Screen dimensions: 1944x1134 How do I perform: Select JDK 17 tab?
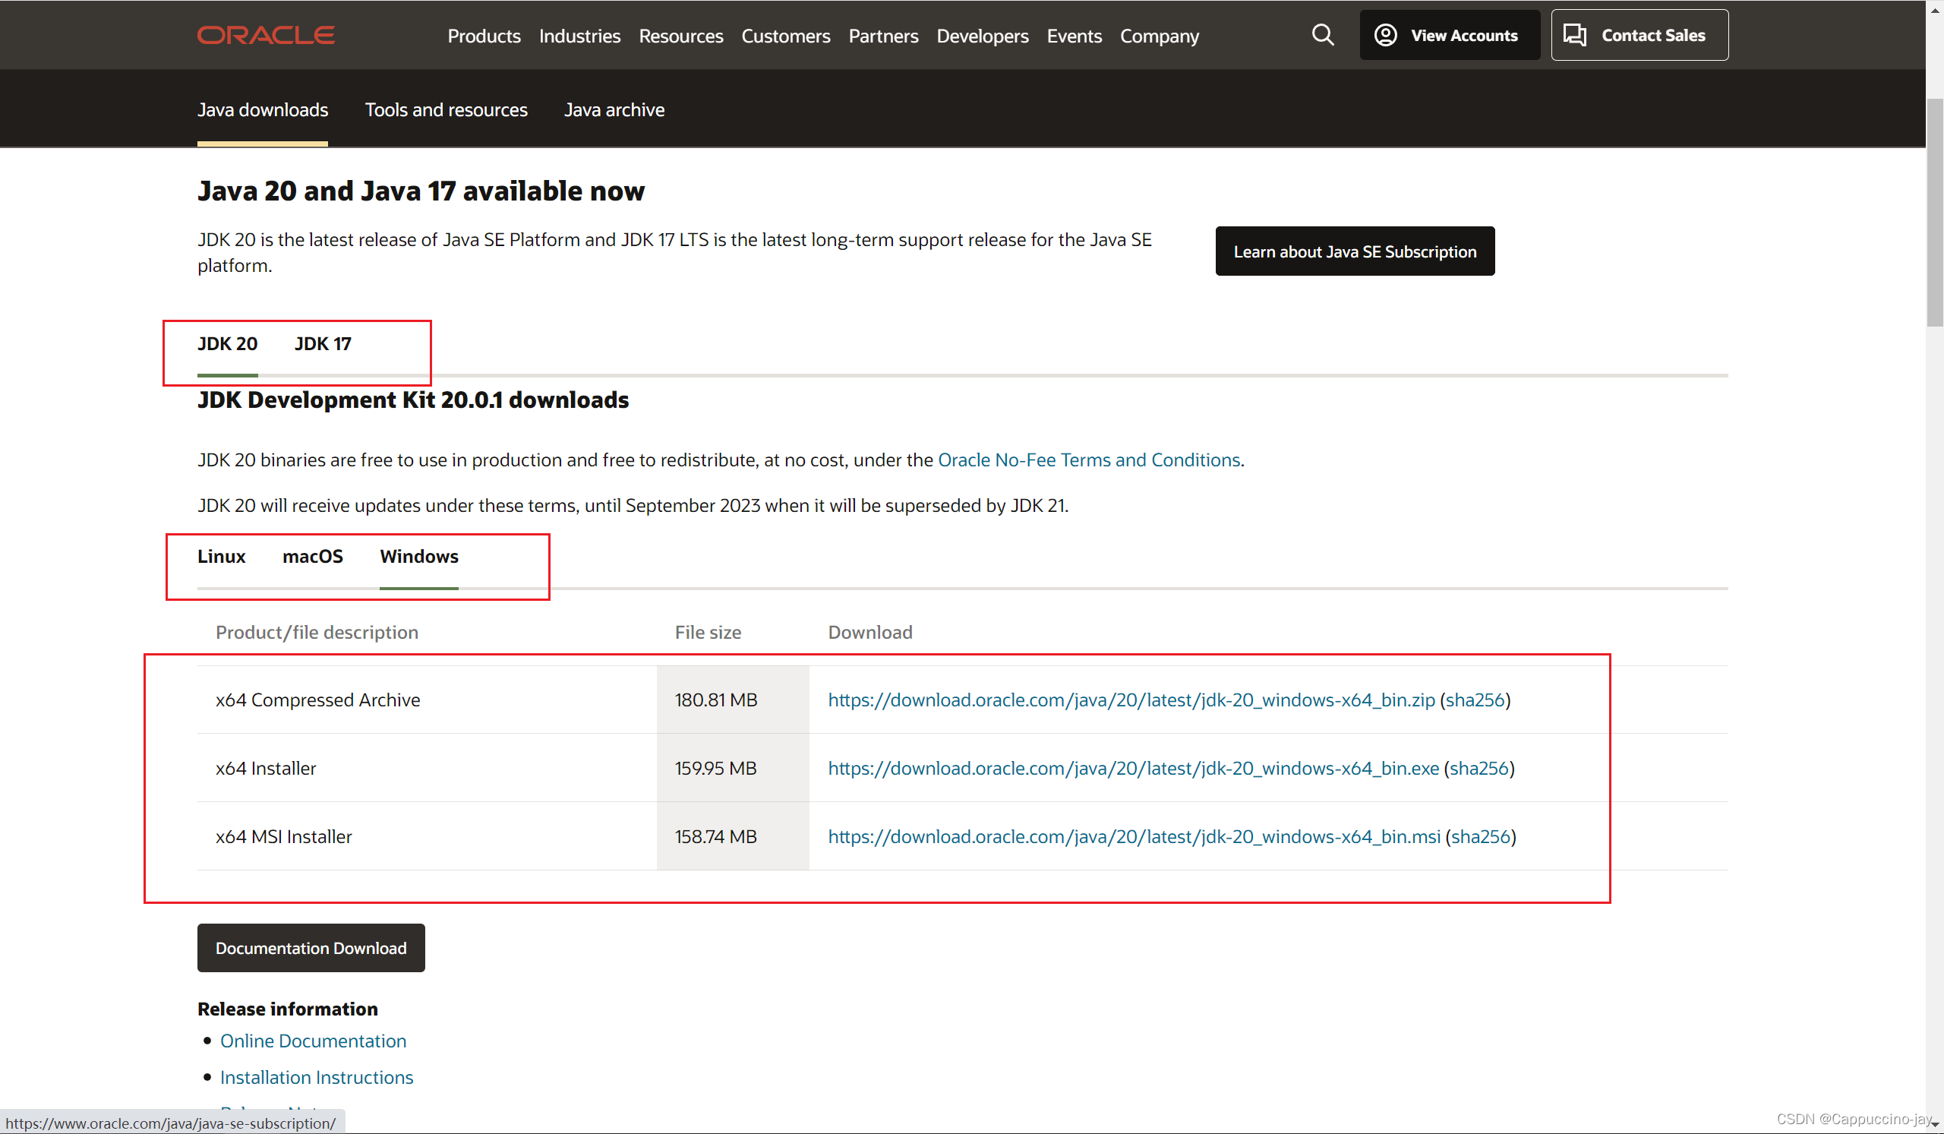[323, 343]
